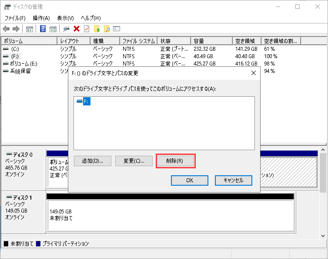328x259 pixels.
Task: Sort by 種類 column header
Action: pos(105,41)
